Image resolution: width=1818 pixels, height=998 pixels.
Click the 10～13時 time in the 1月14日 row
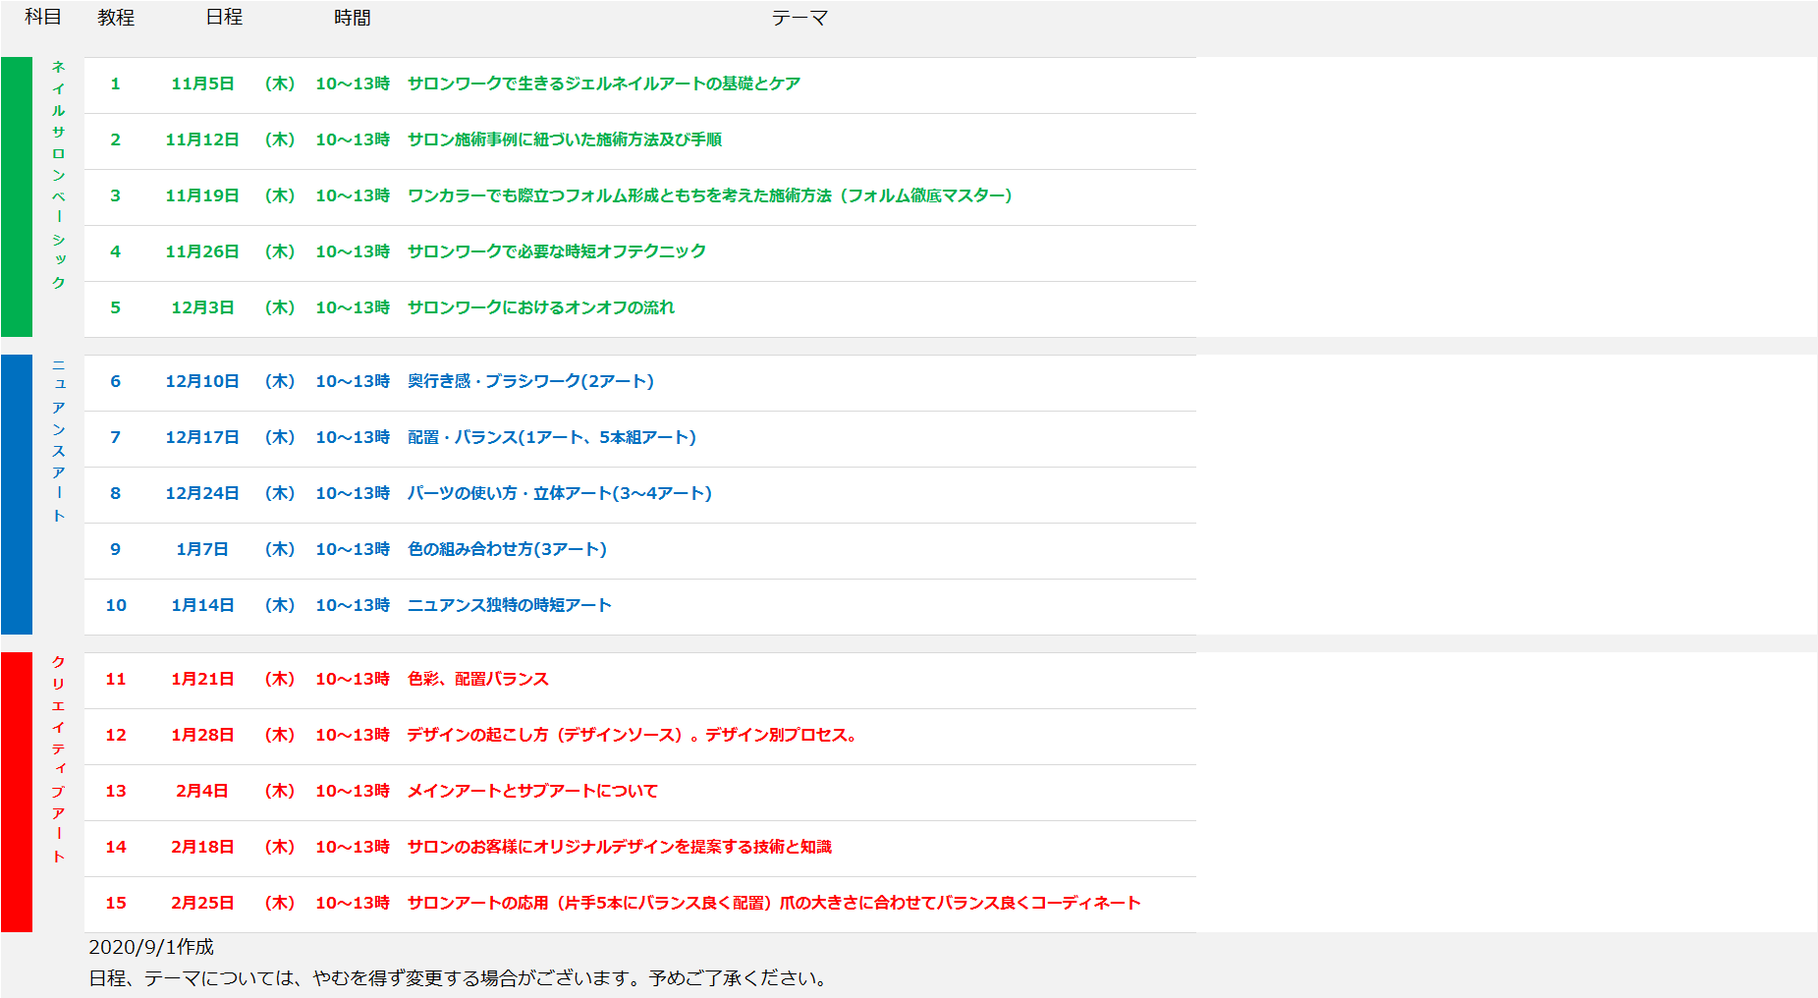[353, 605]
